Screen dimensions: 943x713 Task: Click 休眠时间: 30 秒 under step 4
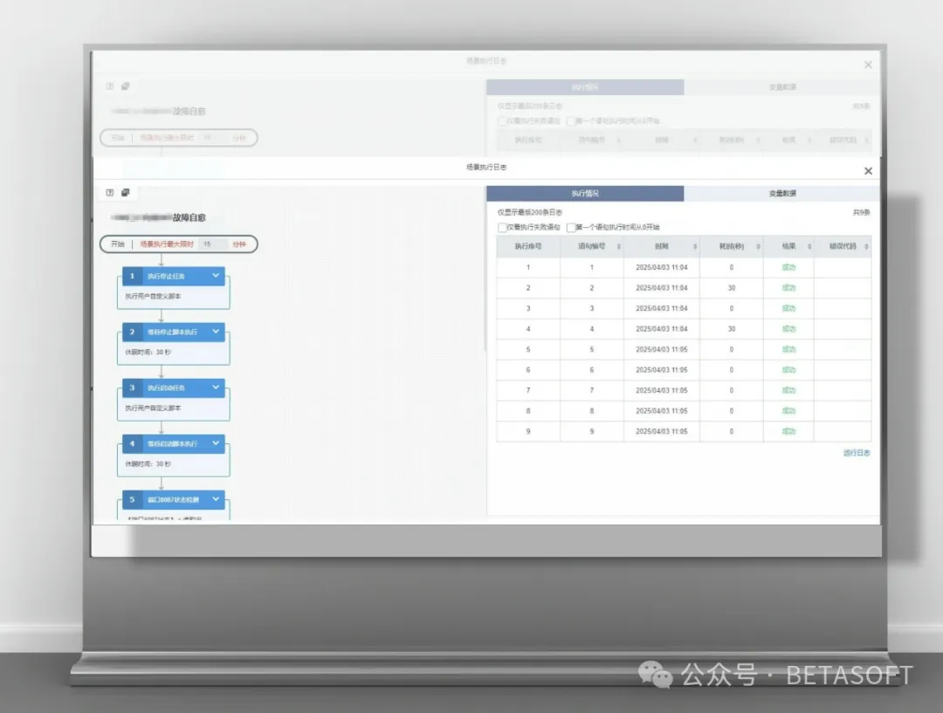click(x=148, y=464)
